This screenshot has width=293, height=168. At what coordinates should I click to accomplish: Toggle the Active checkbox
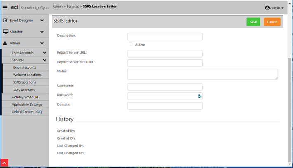[131, 44]
